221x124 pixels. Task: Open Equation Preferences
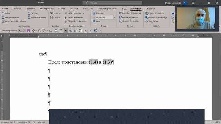pos(130,13)
